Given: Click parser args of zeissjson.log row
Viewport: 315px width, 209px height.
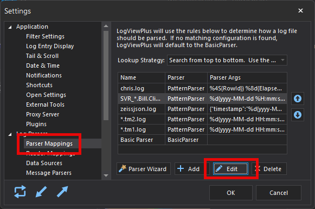Looking at the screenshot, I should click(247, 109).
